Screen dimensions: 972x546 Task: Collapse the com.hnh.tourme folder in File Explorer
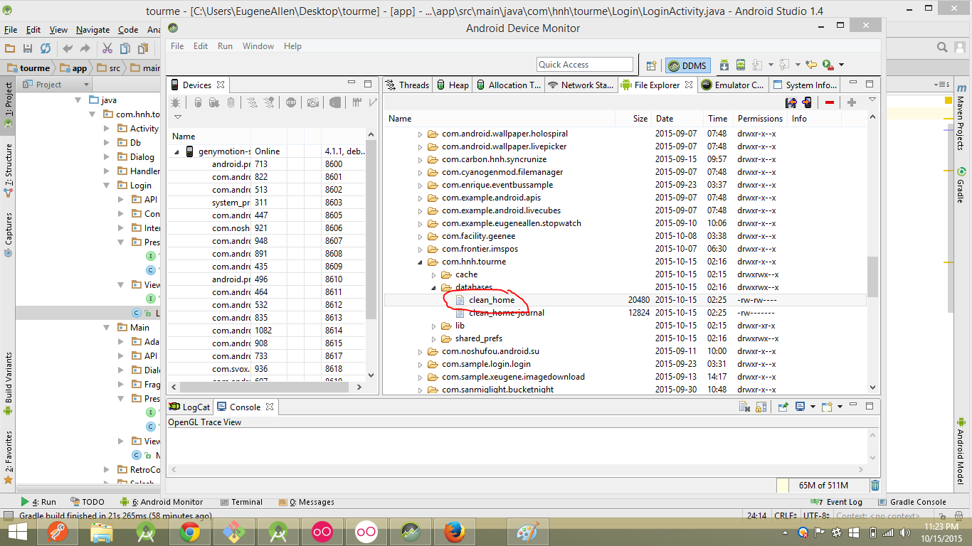(x=420, y=262)
